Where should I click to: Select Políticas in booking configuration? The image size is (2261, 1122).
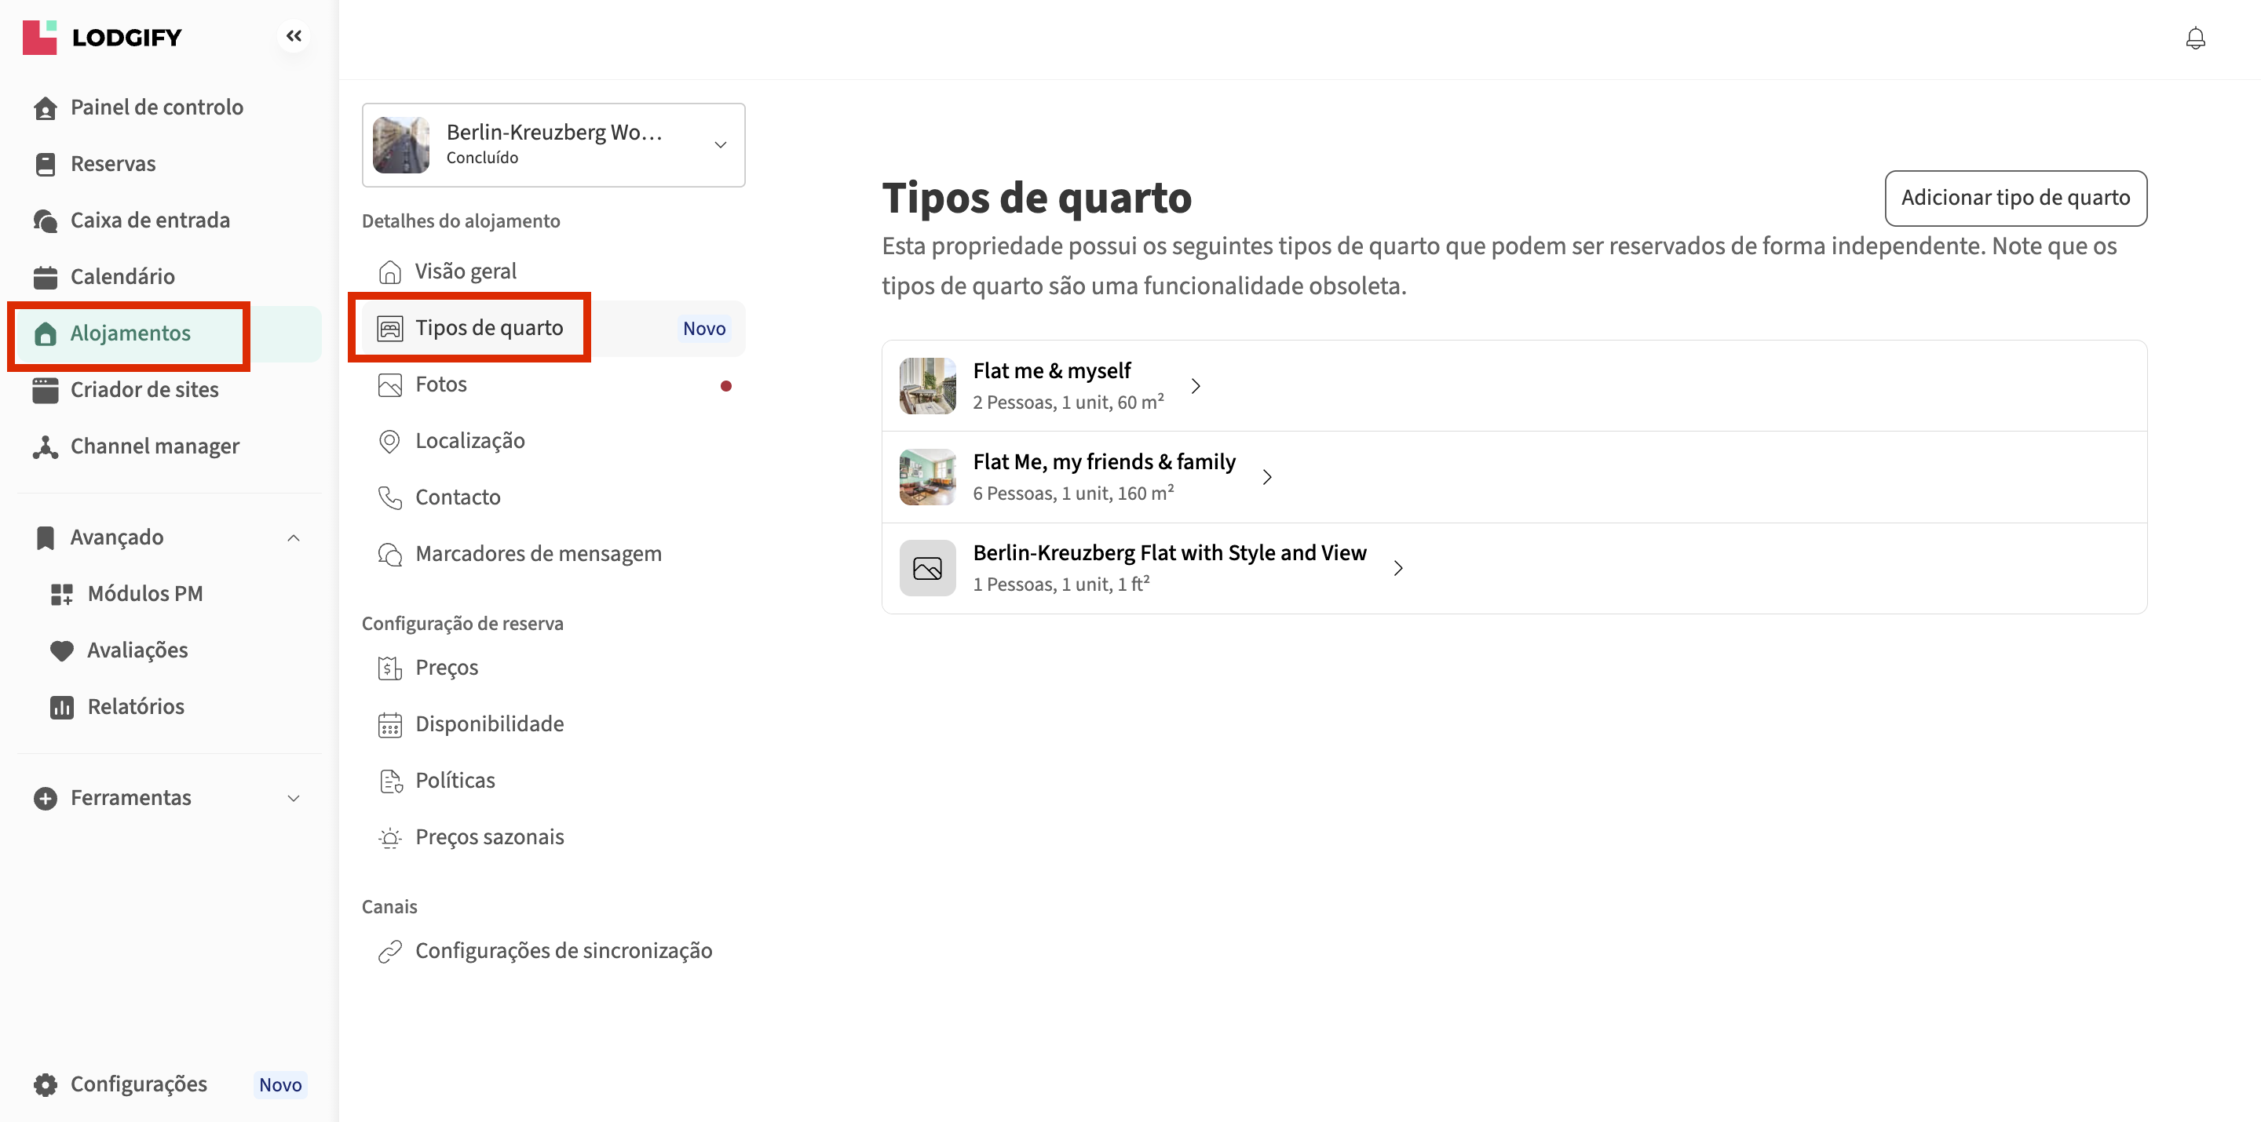pyautogui.click(x=455, y=781)
